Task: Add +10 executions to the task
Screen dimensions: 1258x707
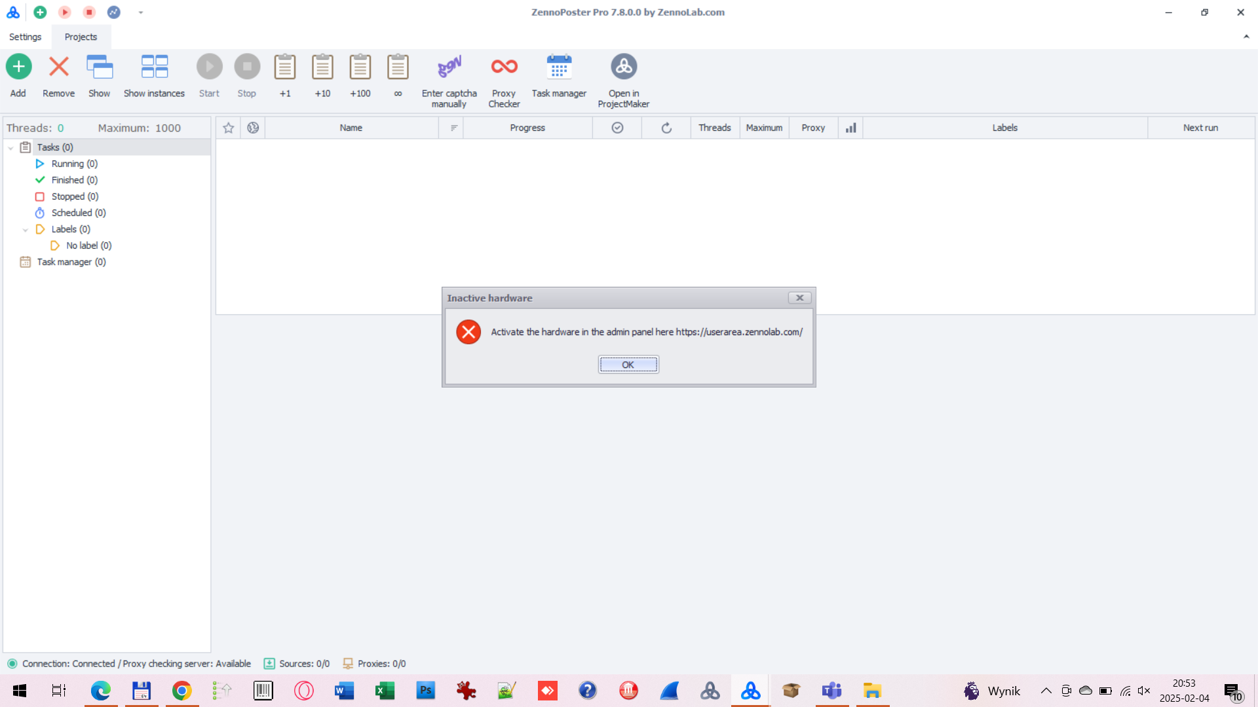Action: click(x=322, y=76)
